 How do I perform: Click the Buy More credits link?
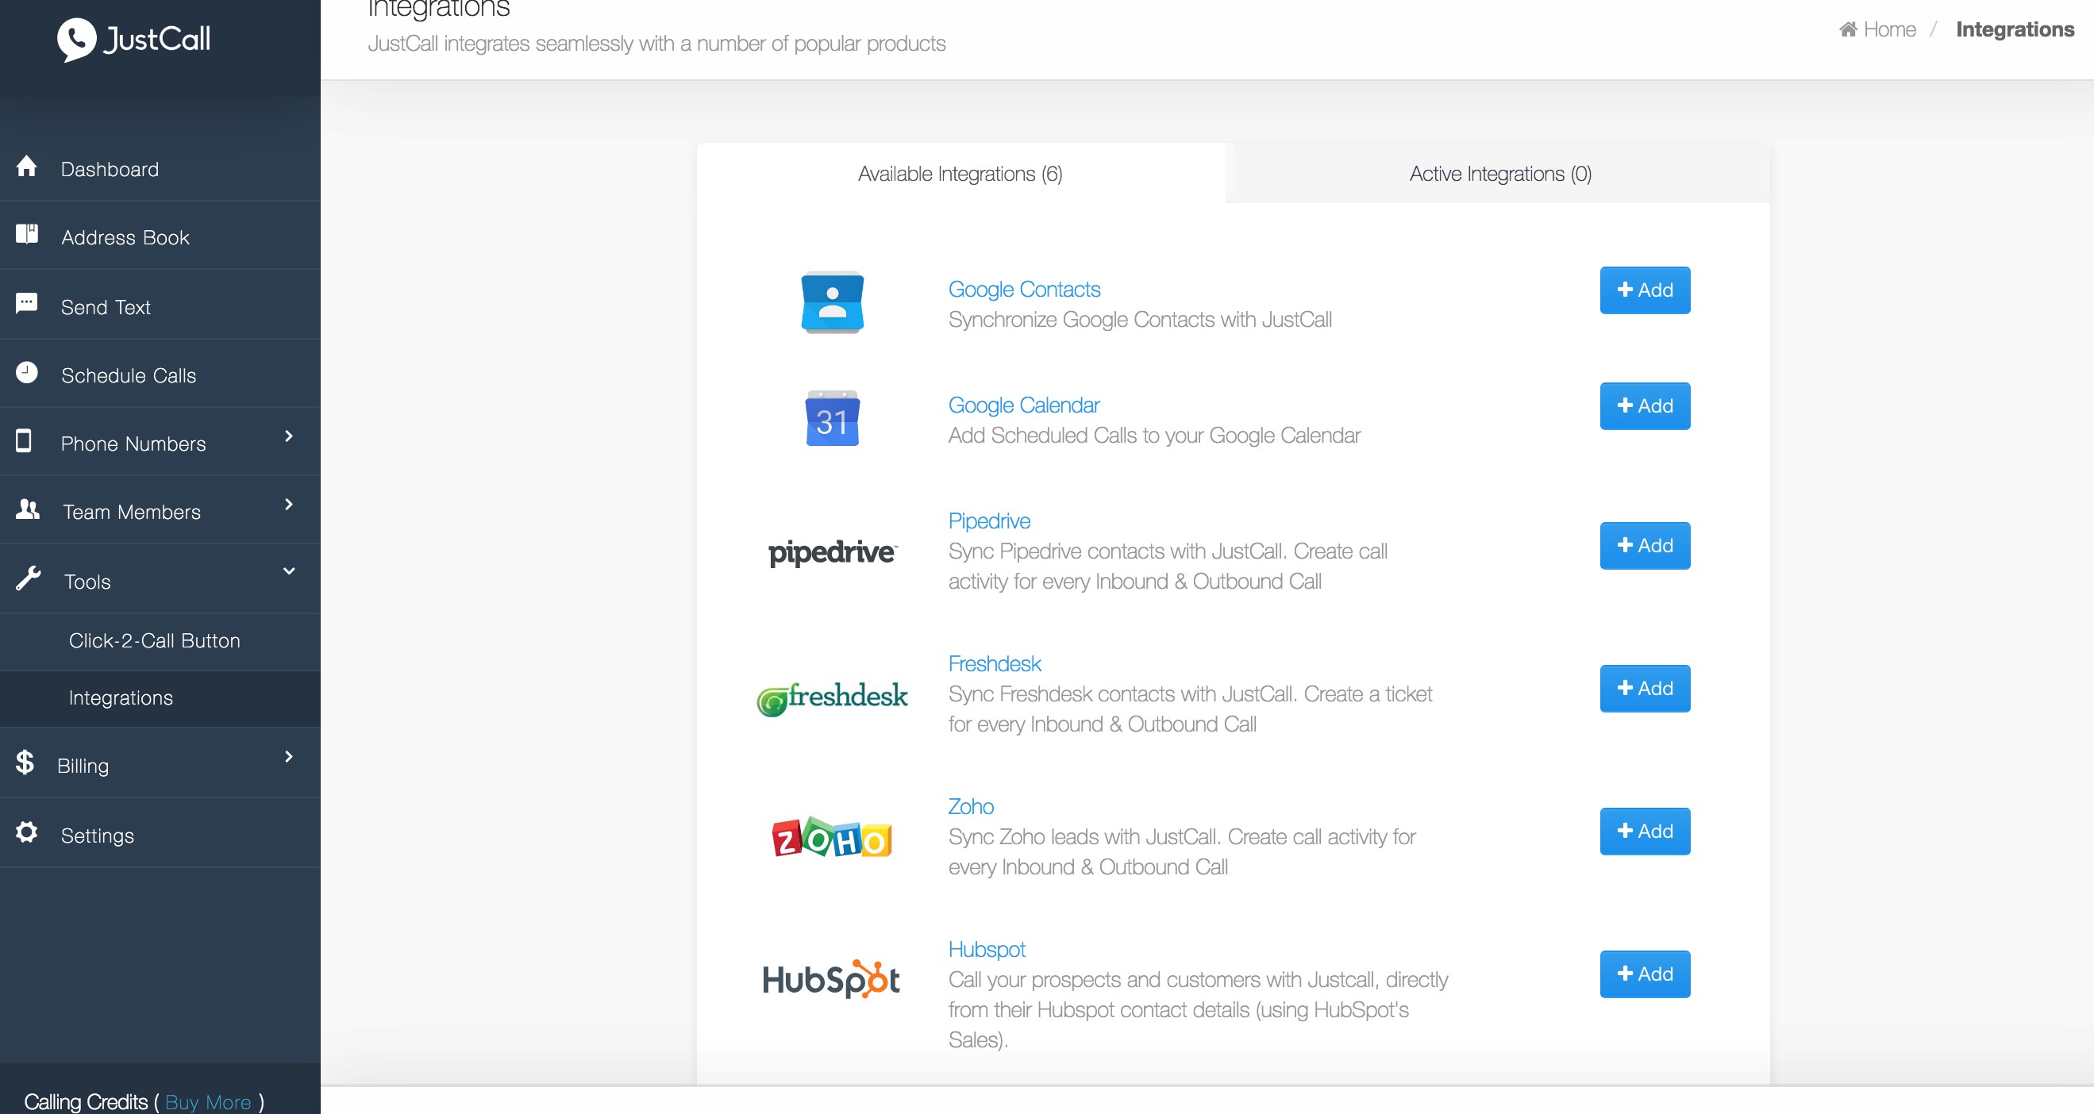(x=208, y=1102)
